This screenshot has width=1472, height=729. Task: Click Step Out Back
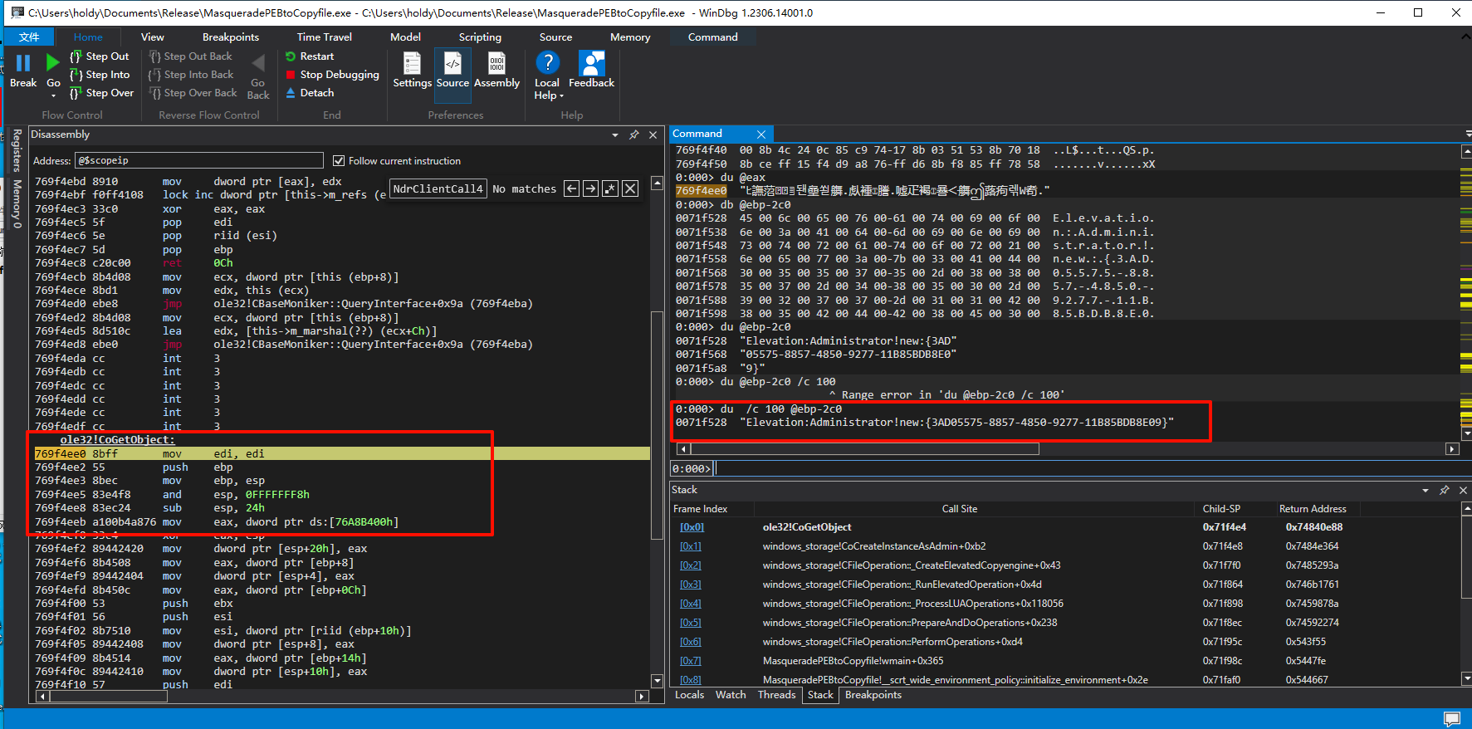click(191, 56)
